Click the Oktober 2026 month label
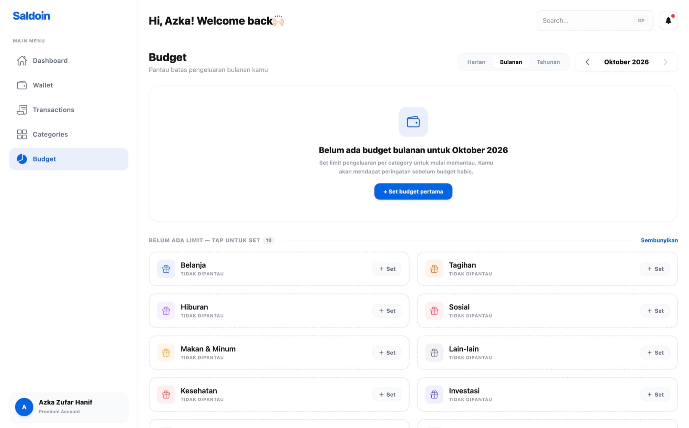Viewport: 689px width, 428px height. point(626,62)
